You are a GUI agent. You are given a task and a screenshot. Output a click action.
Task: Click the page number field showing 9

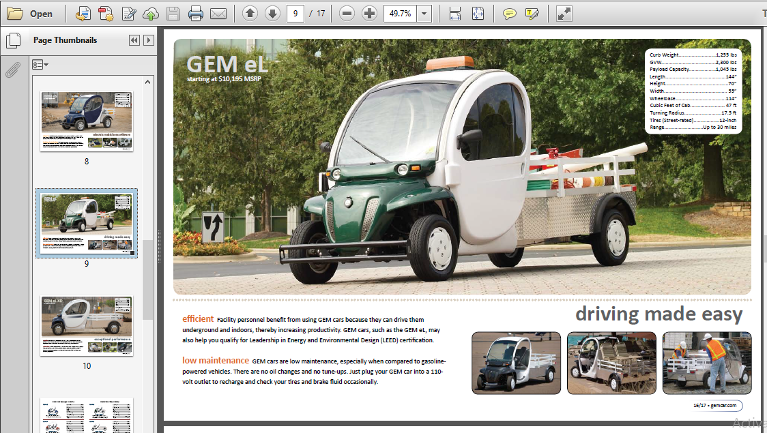click(295, 14)
